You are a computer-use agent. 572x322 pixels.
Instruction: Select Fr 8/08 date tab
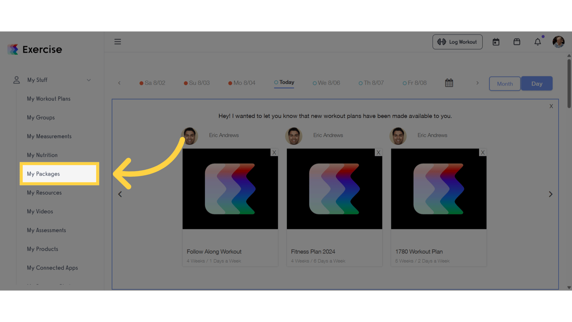(415, 83)
